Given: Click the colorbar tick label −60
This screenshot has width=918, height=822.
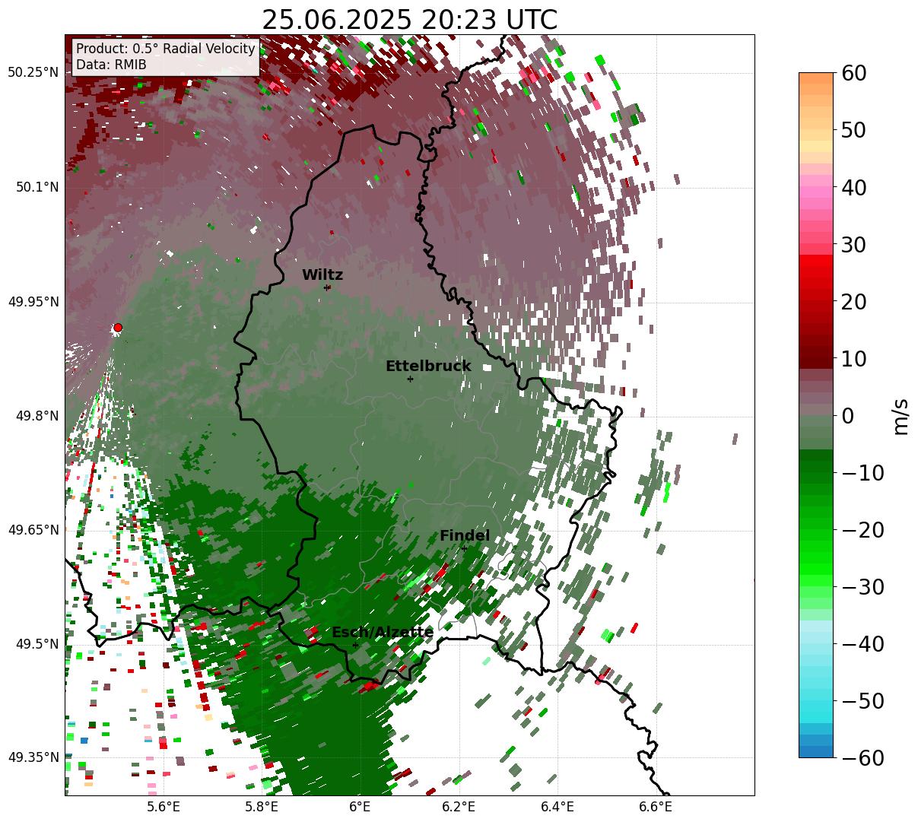Looking at the screenshot, I should [862, 758].
